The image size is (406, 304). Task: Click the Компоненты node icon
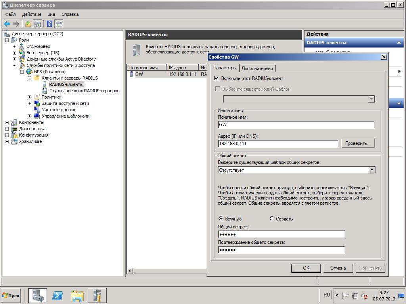(14, 122)
